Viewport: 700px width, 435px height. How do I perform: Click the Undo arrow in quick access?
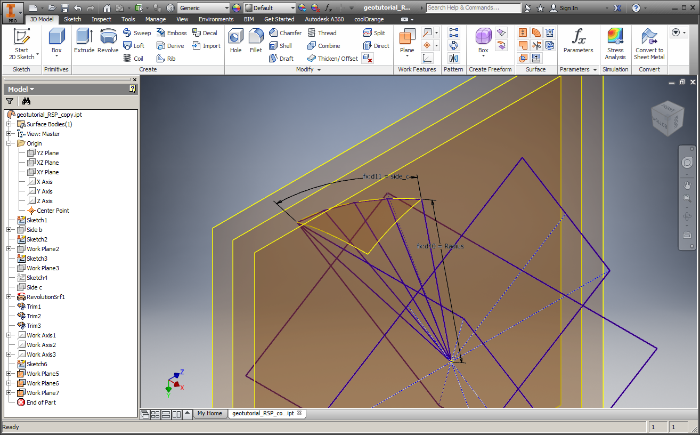click(78, 8)
